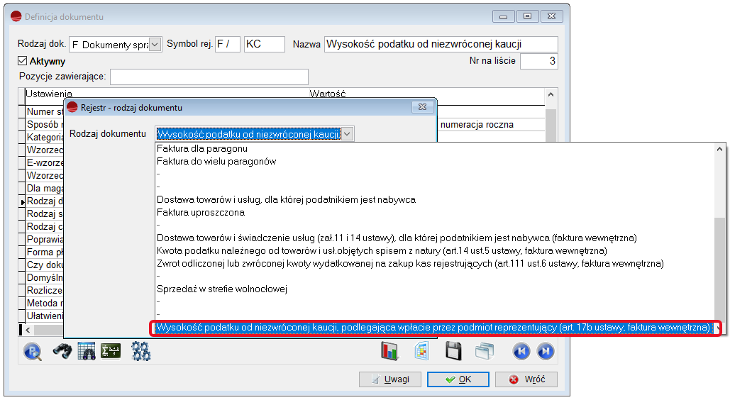The height and width of the screenshot is (400, 730).
Task: Click the 'Nr na liście' number field
Action: 538,61
